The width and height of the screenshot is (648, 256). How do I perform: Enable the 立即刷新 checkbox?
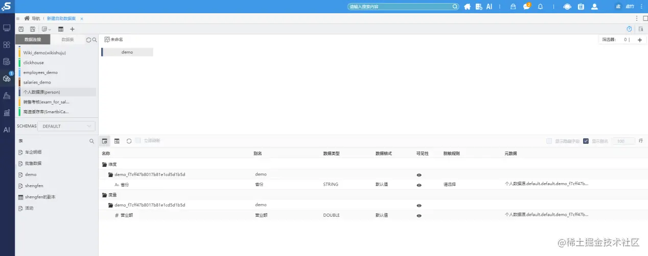pyautogui.click(x=138, y=141)
